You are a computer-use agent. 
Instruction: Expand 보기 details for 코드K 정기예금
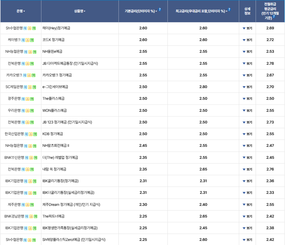click(247, 40)
